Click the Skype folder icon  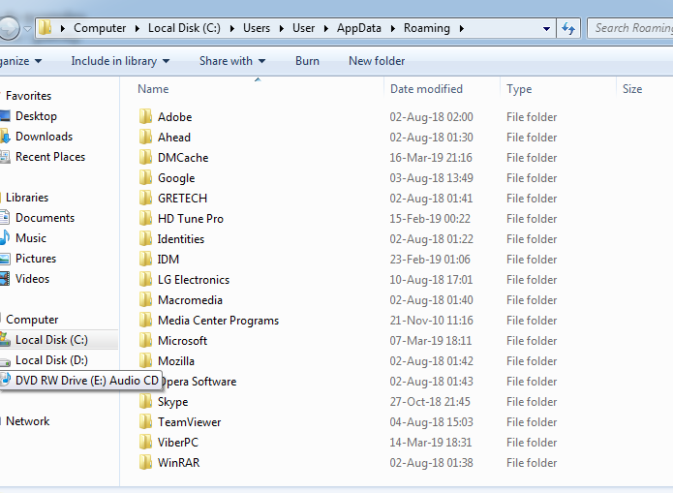click(145, 401)
